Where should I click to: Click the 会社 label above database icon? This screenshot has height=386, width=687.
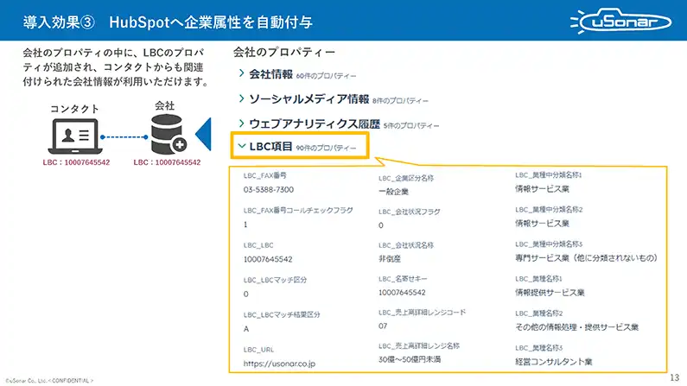click(164, 105)
